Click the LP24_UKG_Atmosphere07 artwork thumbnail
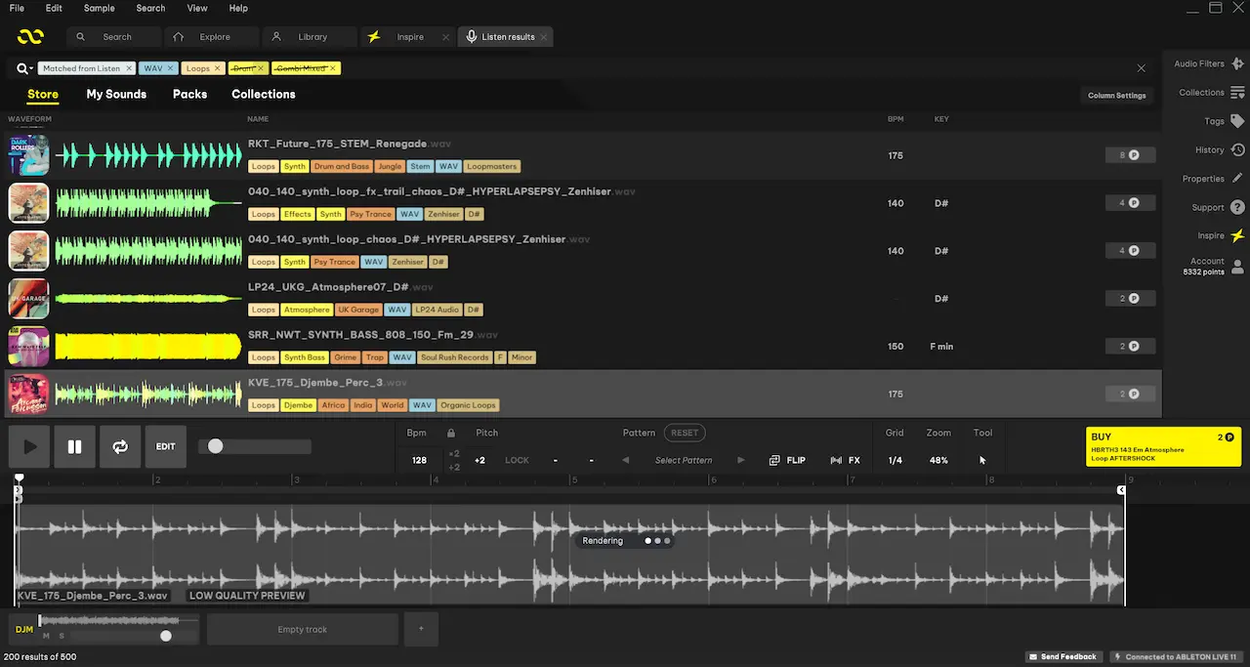 [28, 299]
